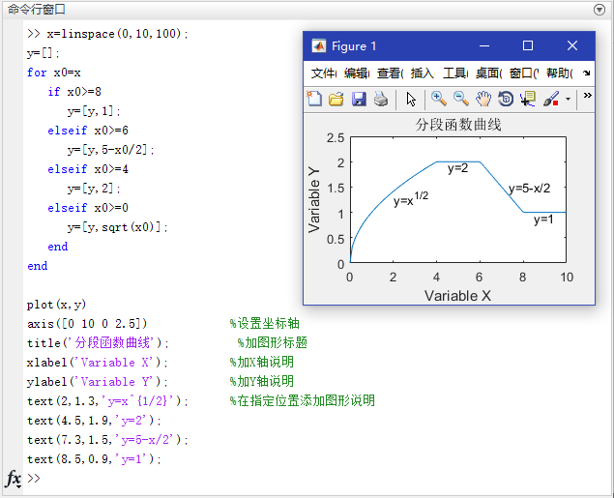This screenshot has height=498, width=614.
Task: Click the 'Figure 1' window title text
Action: [354, 46]
